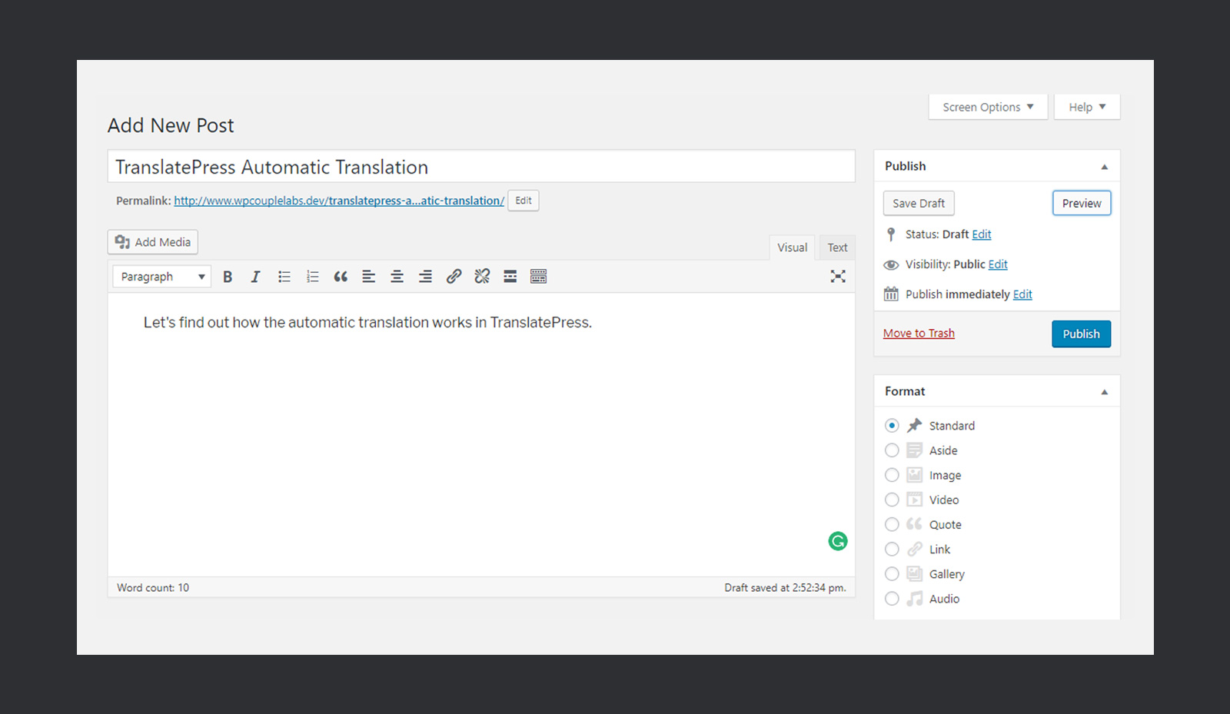Enter distraction-free writing mode
Viewport: 1230px width, 714px height.
pyautogui.click(x=838, y=277)
